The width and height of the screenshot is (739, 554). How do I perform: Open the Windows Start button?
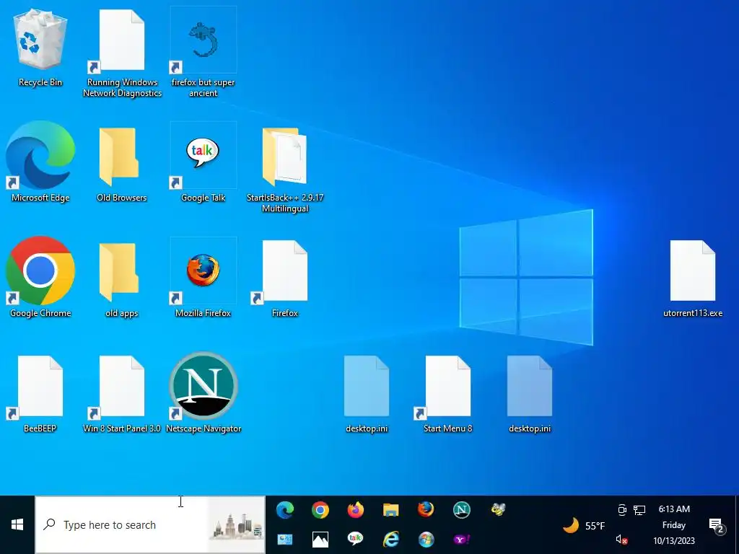point(17,525)
